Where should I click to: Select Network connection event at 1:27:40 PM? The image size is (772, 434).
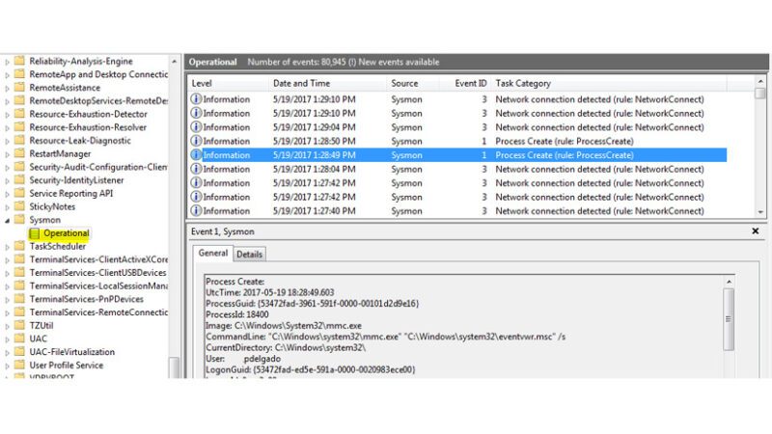tap(457, 211)
